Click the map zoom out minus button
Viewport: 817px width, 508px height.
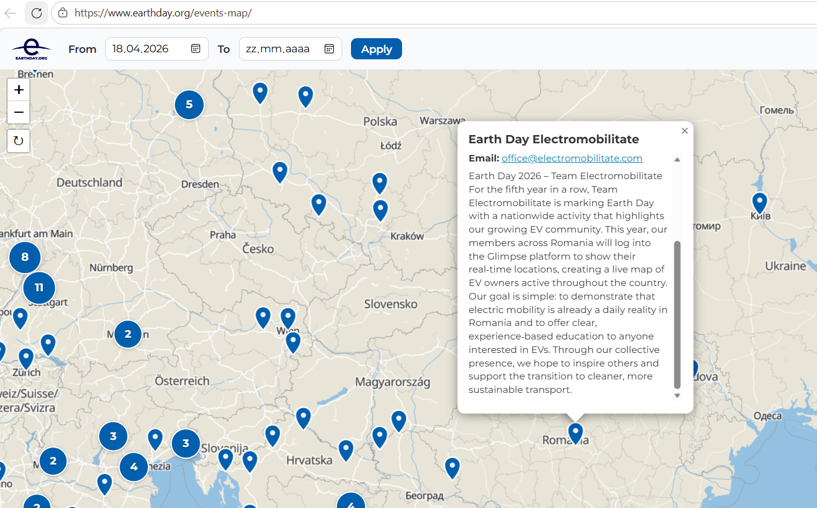tap(19, 112)
